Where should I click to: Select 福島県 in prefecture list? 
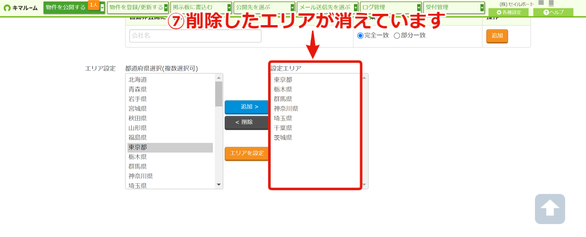(170, 137)
